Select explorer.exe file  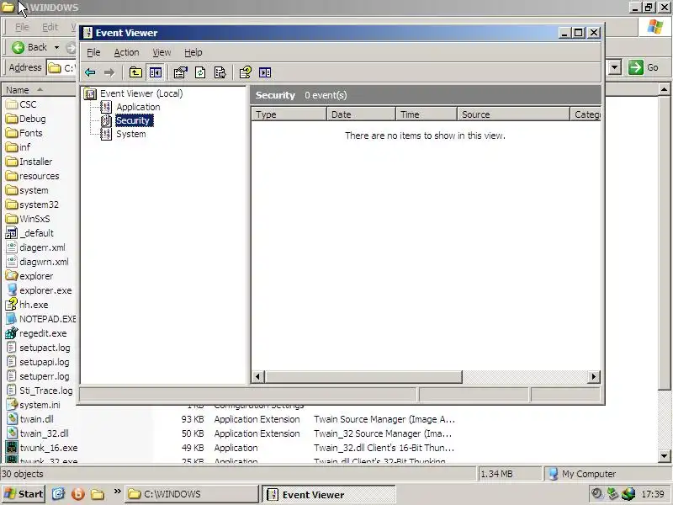45,290
